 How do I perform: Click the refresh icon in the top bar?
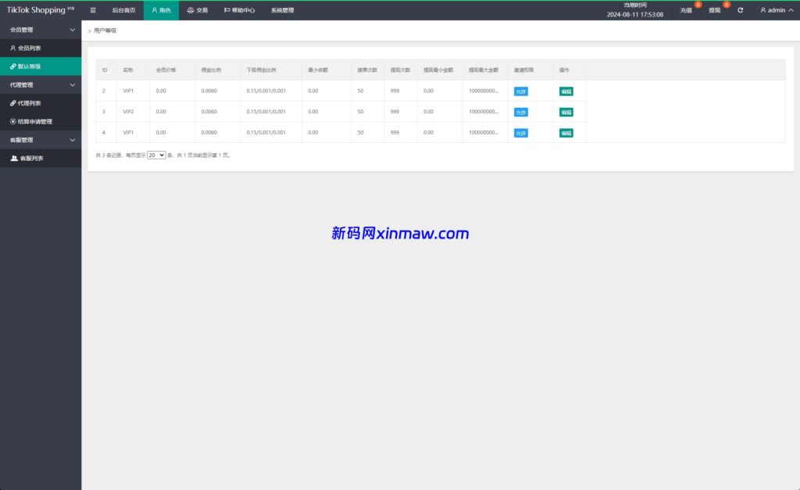(739, 10)
